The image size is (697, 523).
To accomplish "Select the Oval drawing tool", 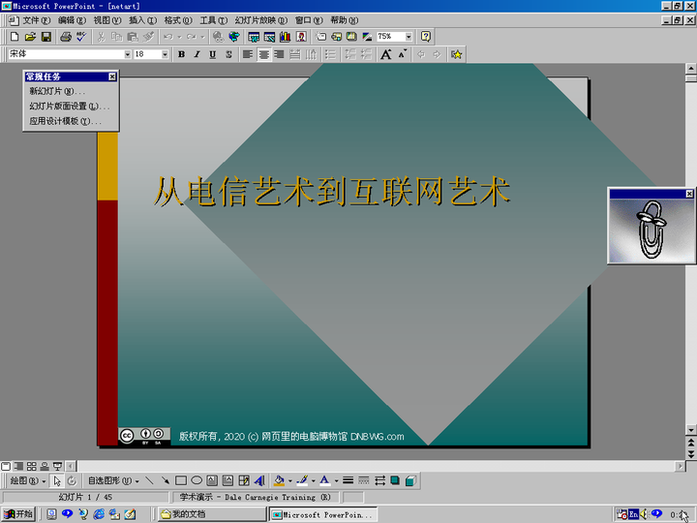I will pos(197,480).
